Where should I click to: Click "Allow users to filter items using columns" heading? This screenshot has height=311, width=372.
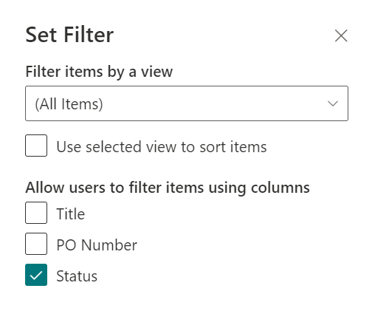168,188
